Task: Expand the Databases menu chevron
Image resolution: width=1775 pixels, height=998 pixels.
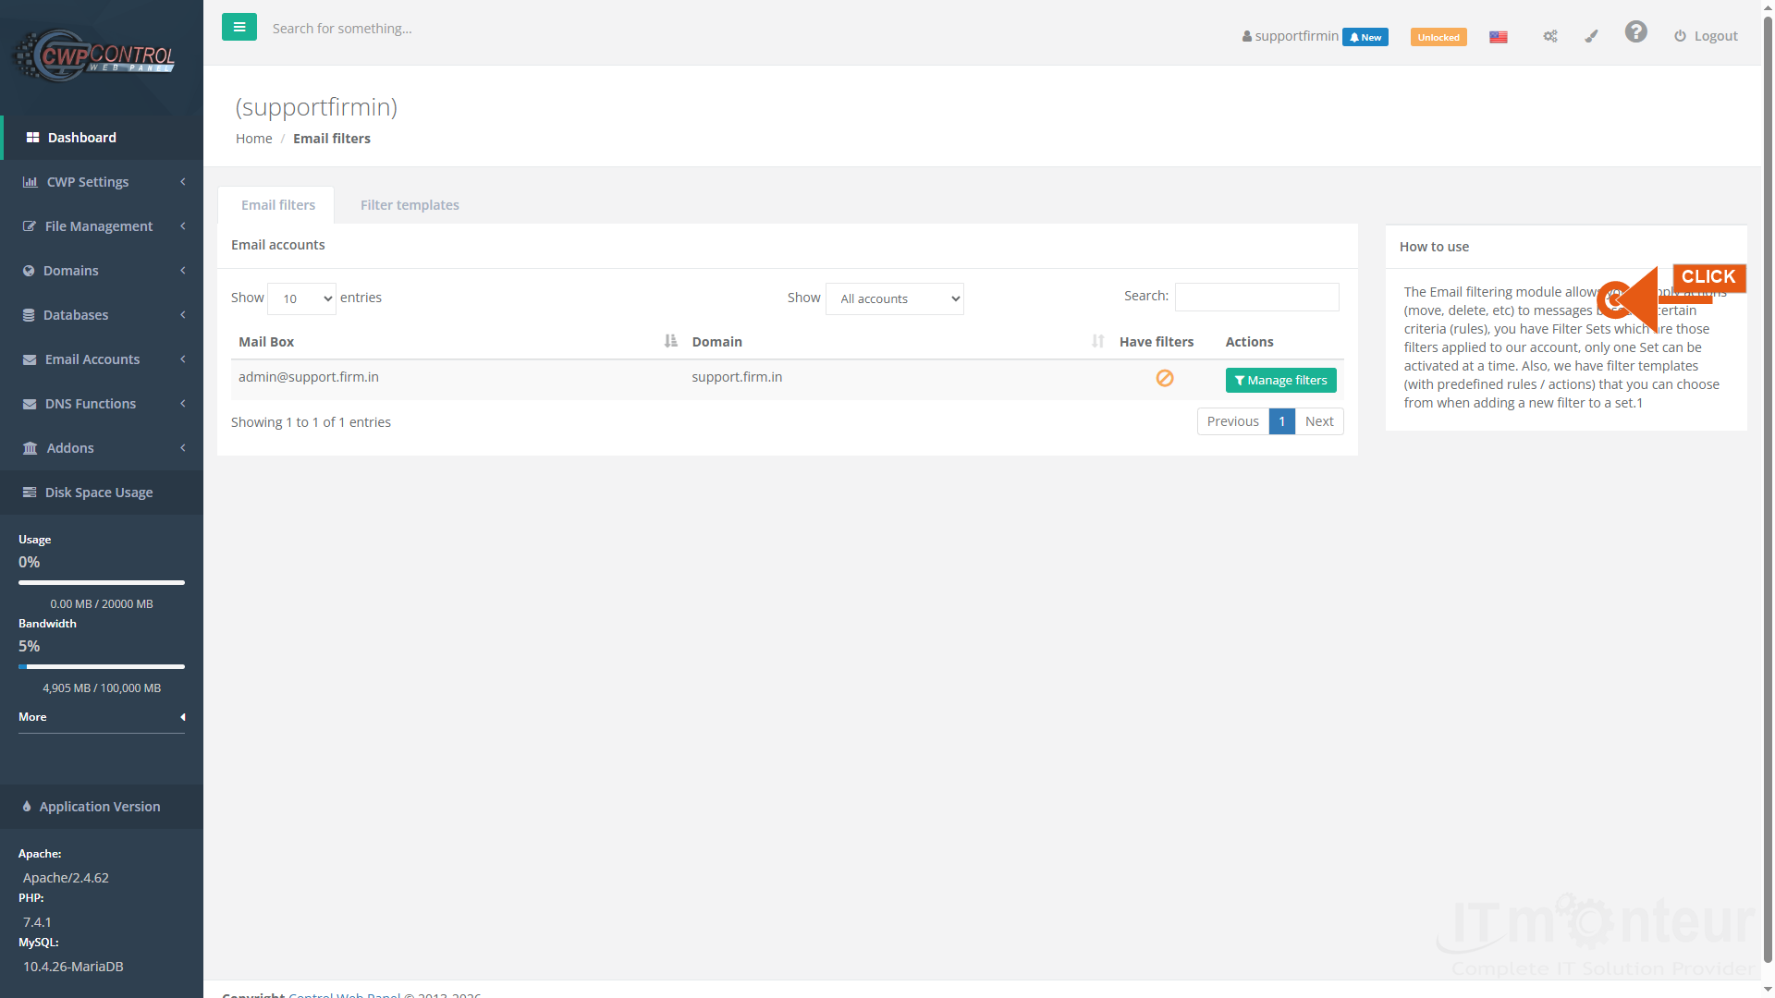Action: (x=183, y=315)
